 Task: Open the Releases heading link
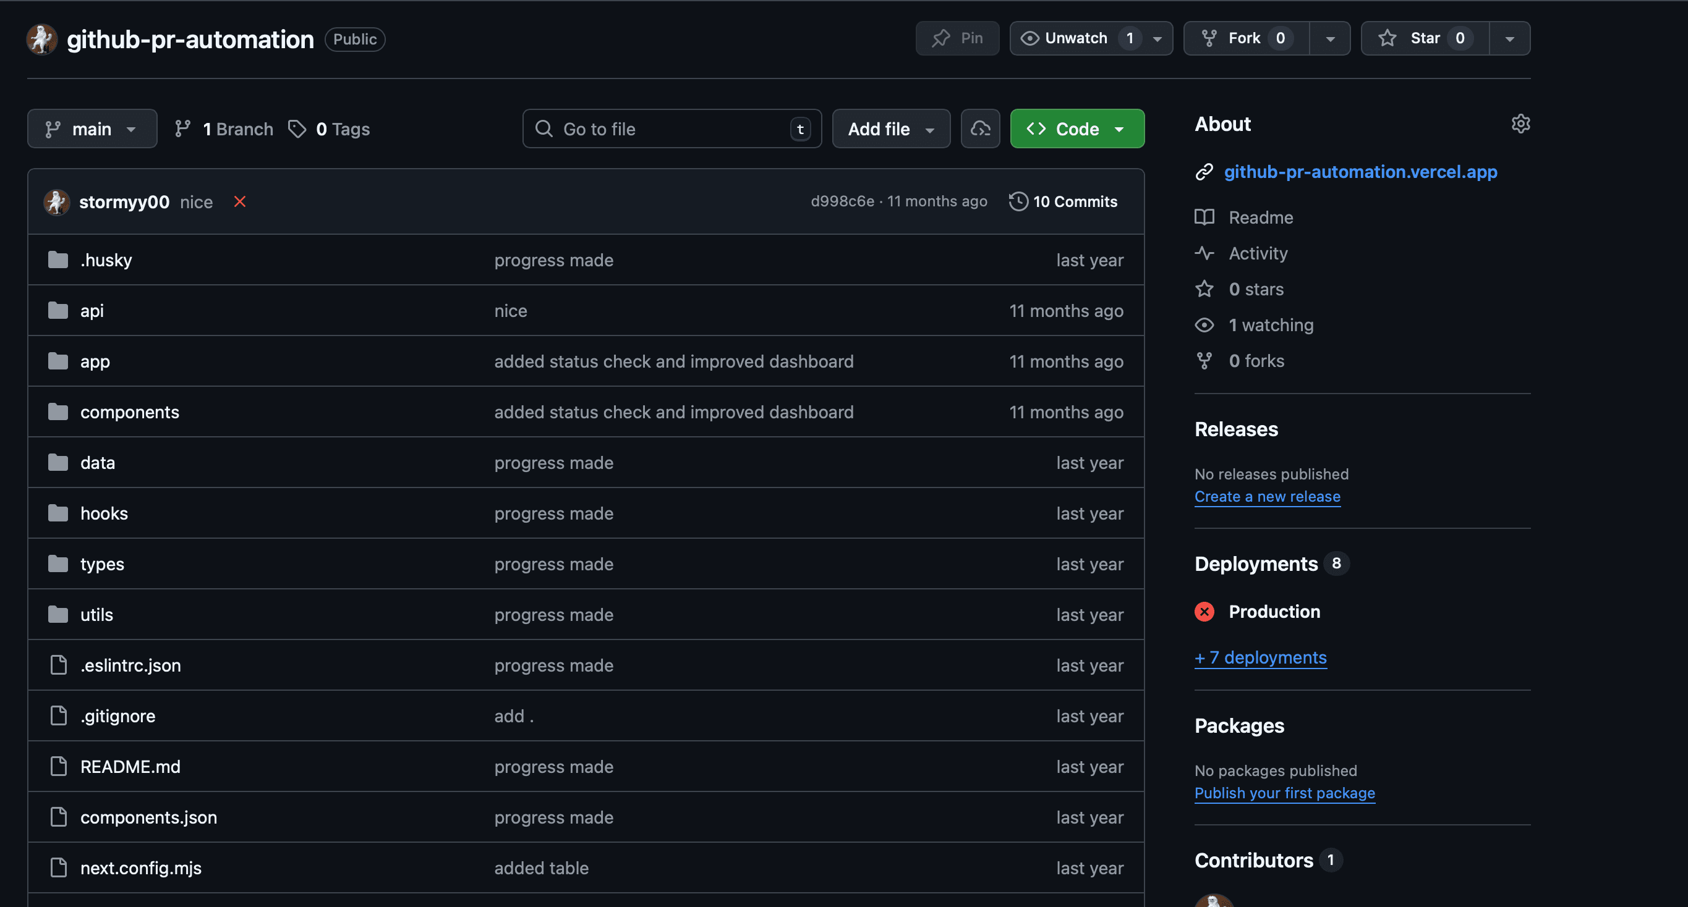click(x=1236, y=429)
